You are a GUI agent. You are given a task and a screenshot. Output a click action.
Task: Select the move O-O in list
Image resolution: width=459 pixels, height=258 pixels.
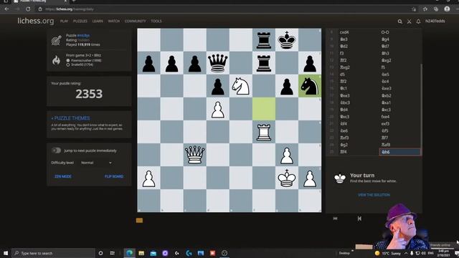[385, 32]
